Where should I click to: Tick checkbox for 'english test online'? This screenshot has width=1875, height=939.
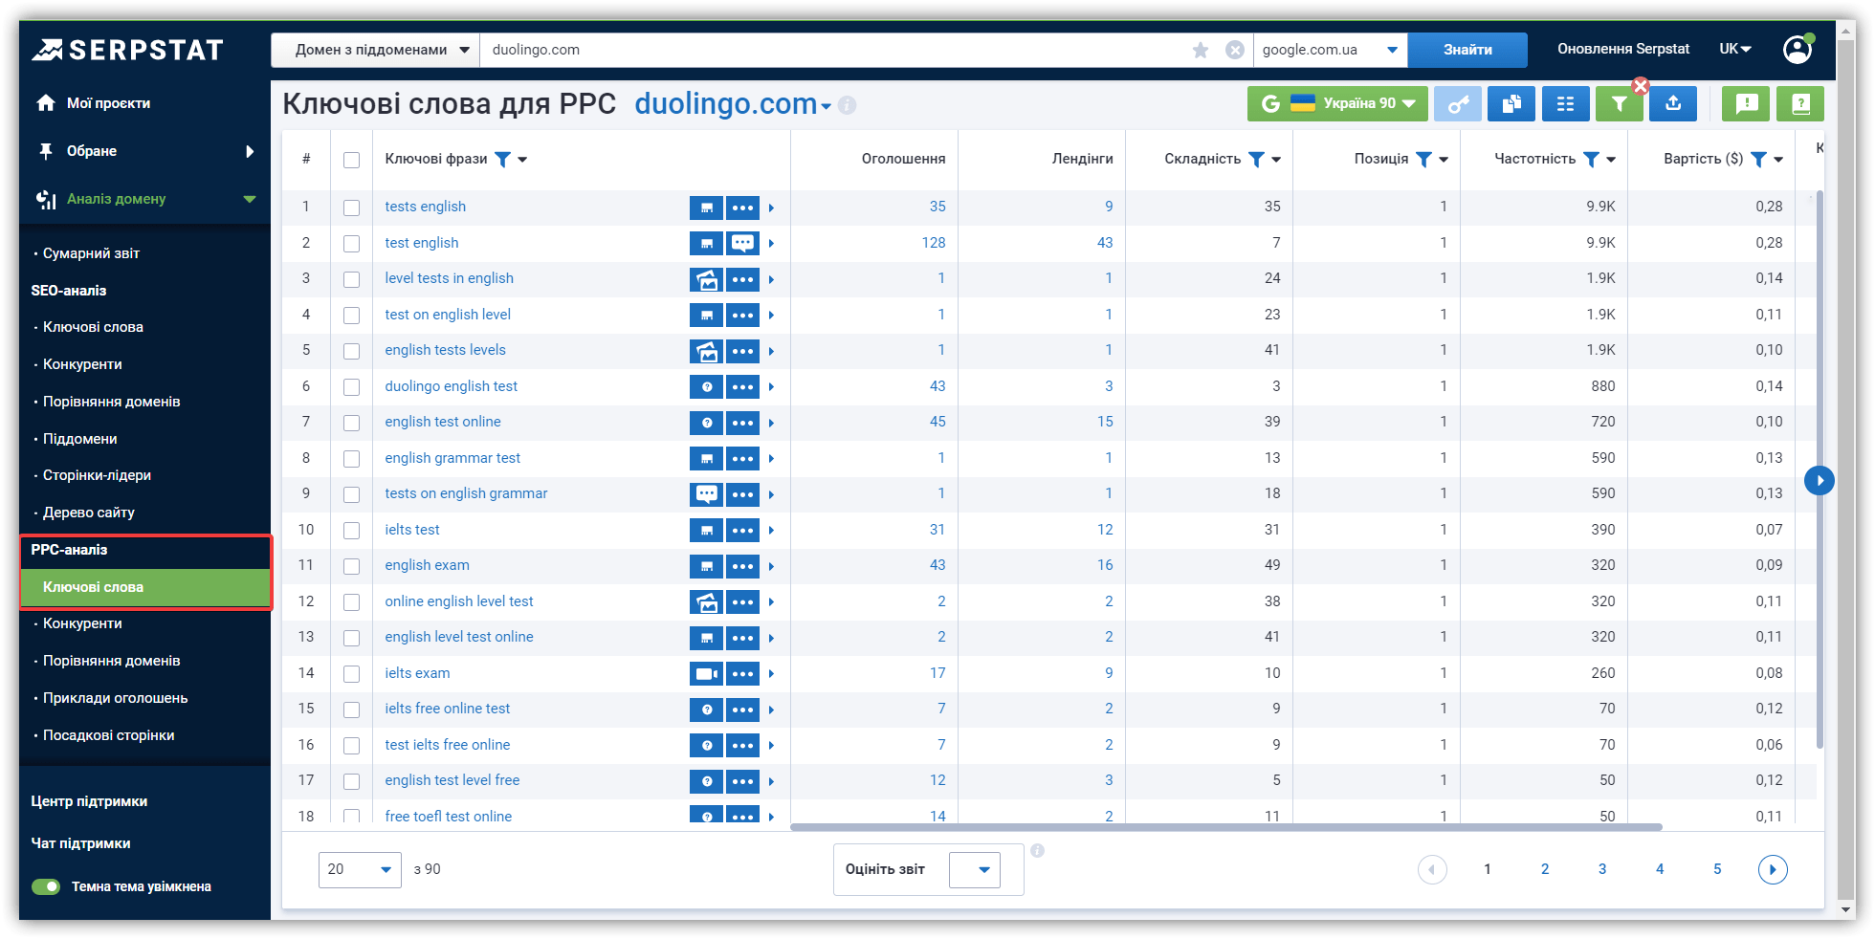[x=352, y=423]
